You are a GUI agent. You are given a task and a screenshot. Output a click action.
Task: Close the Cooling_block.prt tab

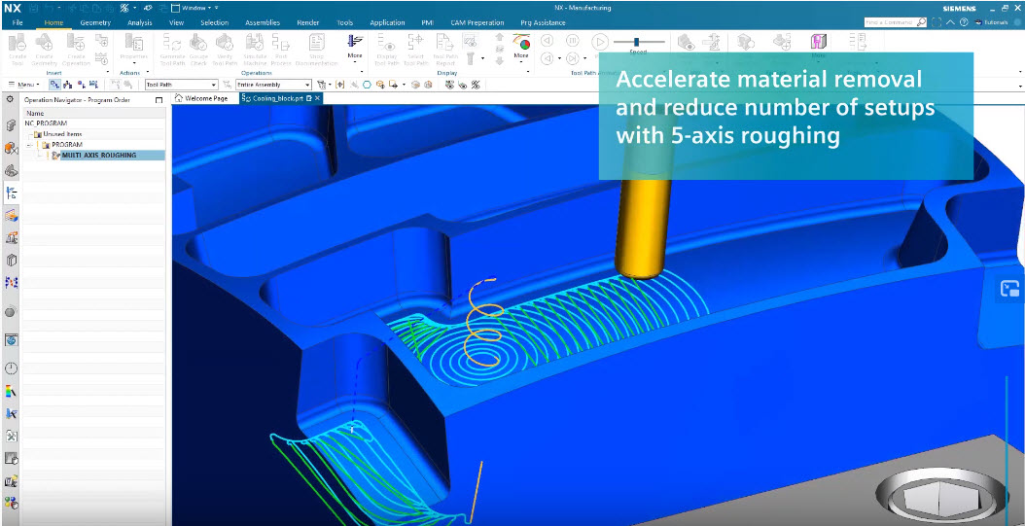[x=317, y=98]
